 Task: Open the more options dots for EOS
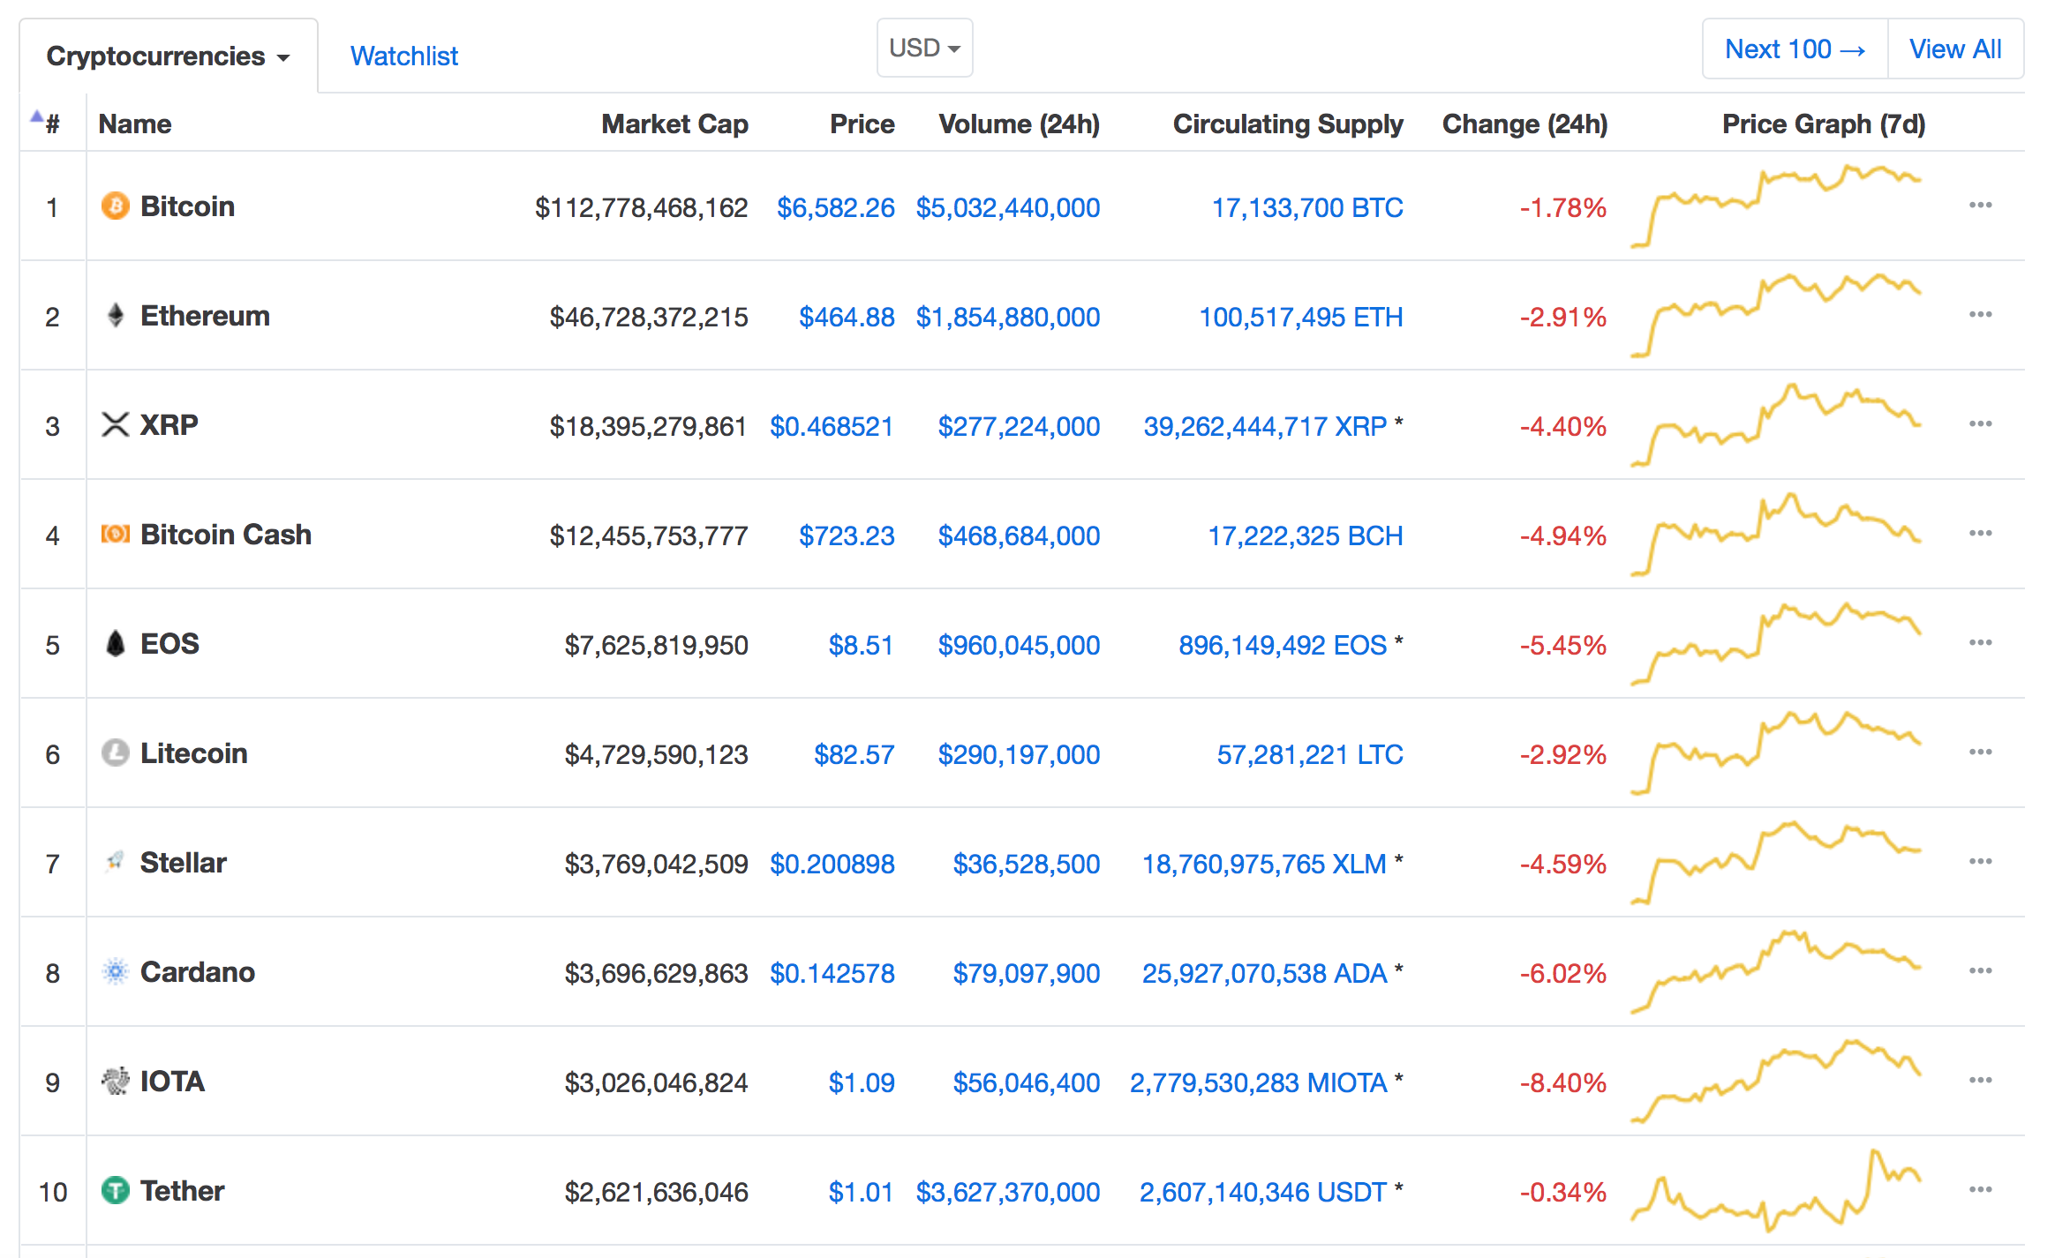1980,643
